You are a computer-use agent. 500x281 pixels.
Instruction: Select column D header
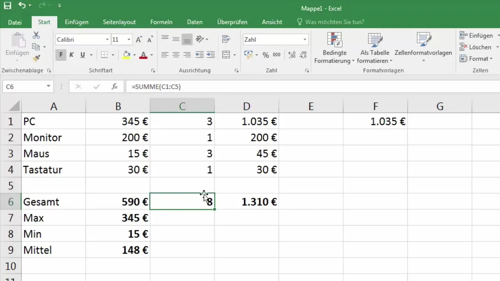[246, 106]
